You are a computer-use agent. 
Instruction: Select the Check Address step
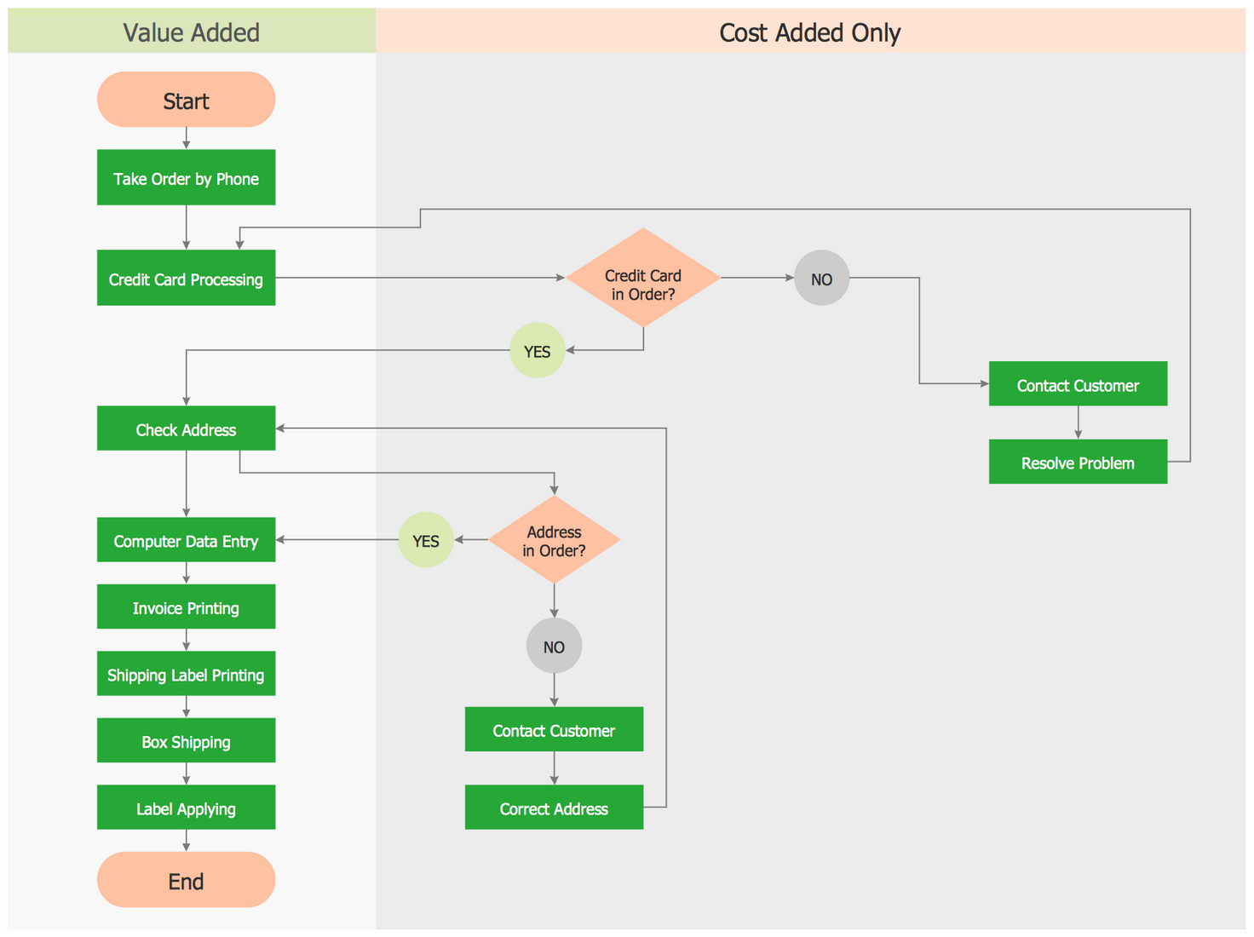(x=186, y=428)
